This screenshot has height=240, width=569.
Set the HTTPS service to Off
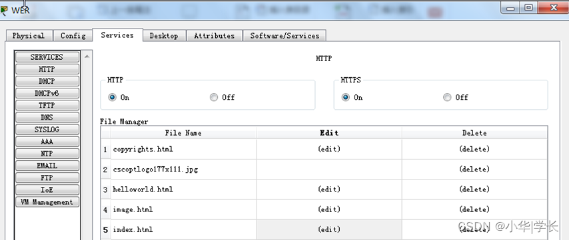click(448, 97)
